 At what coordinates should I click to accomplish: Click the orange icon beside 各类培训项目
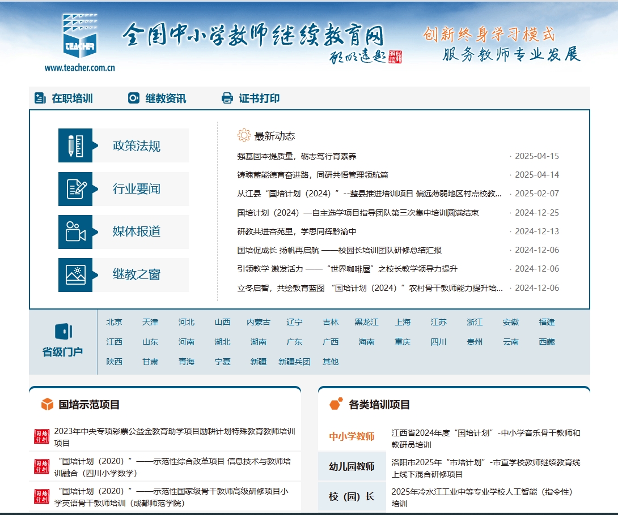[336, 404]
